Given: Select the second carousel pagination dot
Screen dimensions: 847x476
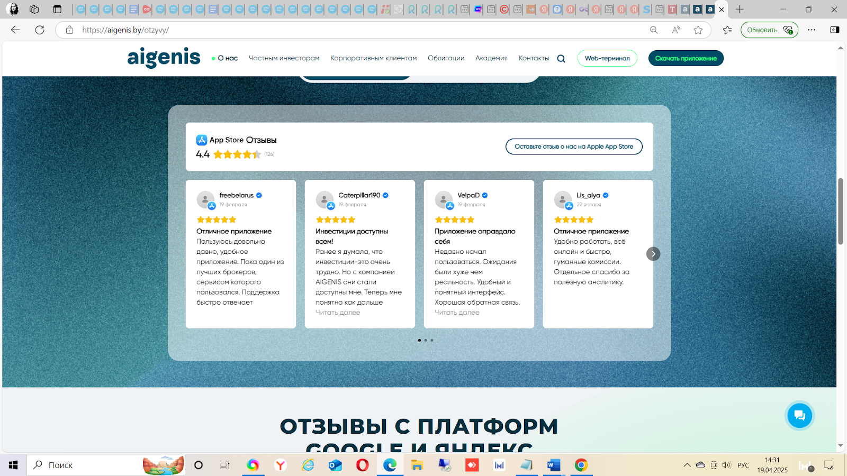Looking at the screenshot, I should coord(426,340).
